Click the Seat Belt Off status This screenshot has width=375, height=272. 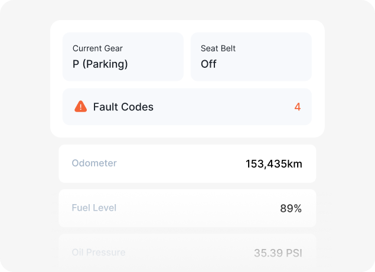(208, 64)
